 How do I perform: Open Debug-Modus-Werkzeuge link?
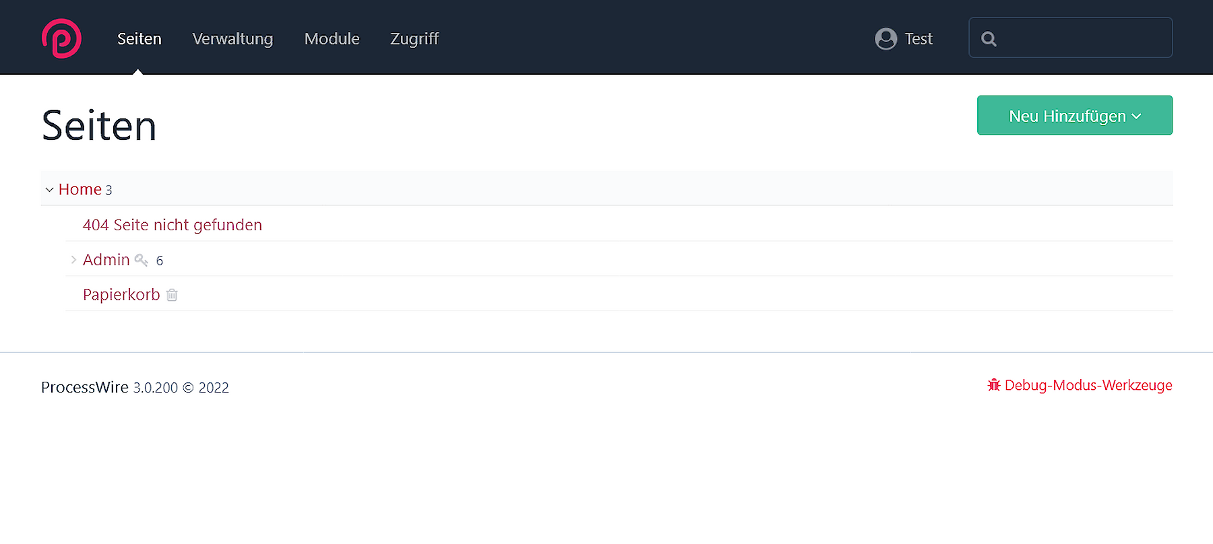(x=1088, y=385)
